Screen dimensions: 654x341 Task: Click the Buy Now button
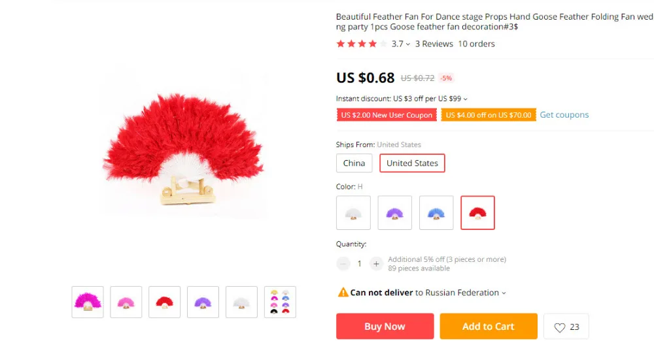pyautogui.click(x=385, y=327)
